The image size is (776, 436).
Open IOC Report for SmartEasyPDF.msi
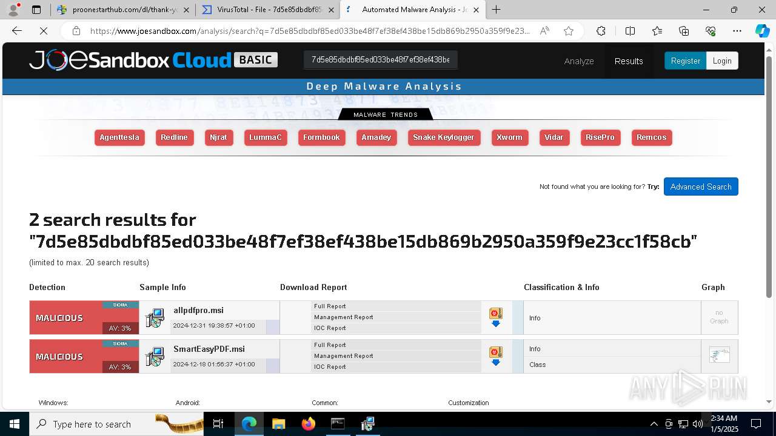point(330,367)
